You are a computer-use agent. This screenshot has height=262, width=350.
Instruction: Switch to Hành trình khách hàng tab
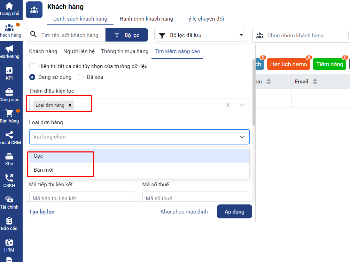pos(146,19)
